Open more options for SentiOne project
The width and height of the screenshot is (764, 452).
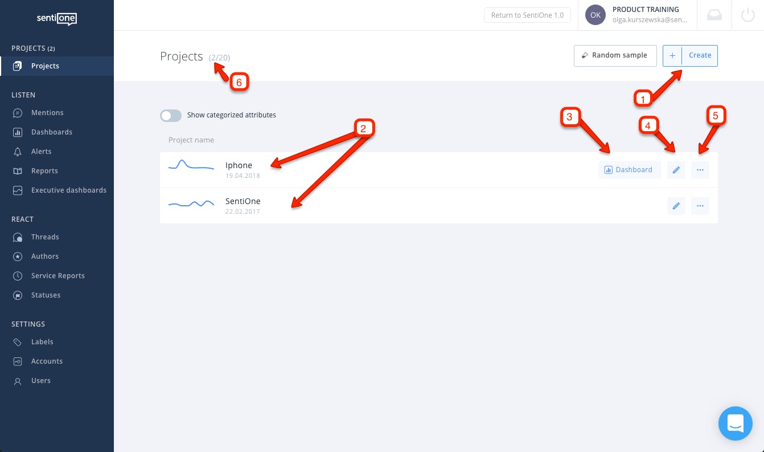700,206
